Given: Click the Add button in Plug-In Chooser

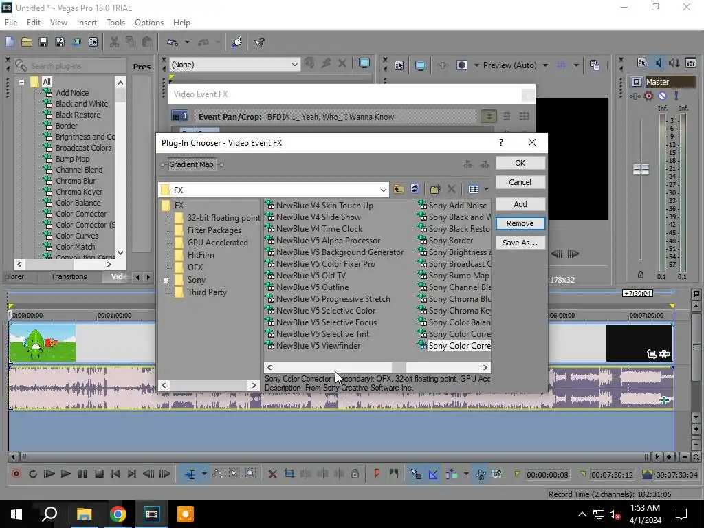Looking at the screenshot, I should tap(520, 204).
